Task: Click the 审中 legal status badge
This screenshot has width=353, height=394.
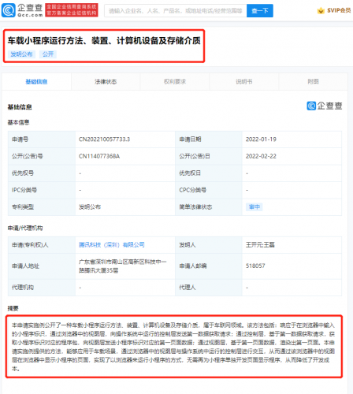Action: 255,207
